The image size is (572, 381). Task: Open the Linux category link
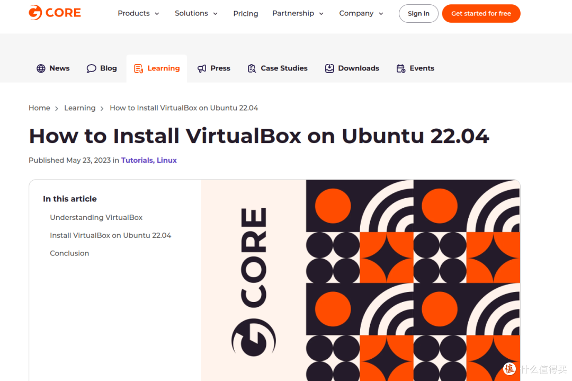coord(167,160)
